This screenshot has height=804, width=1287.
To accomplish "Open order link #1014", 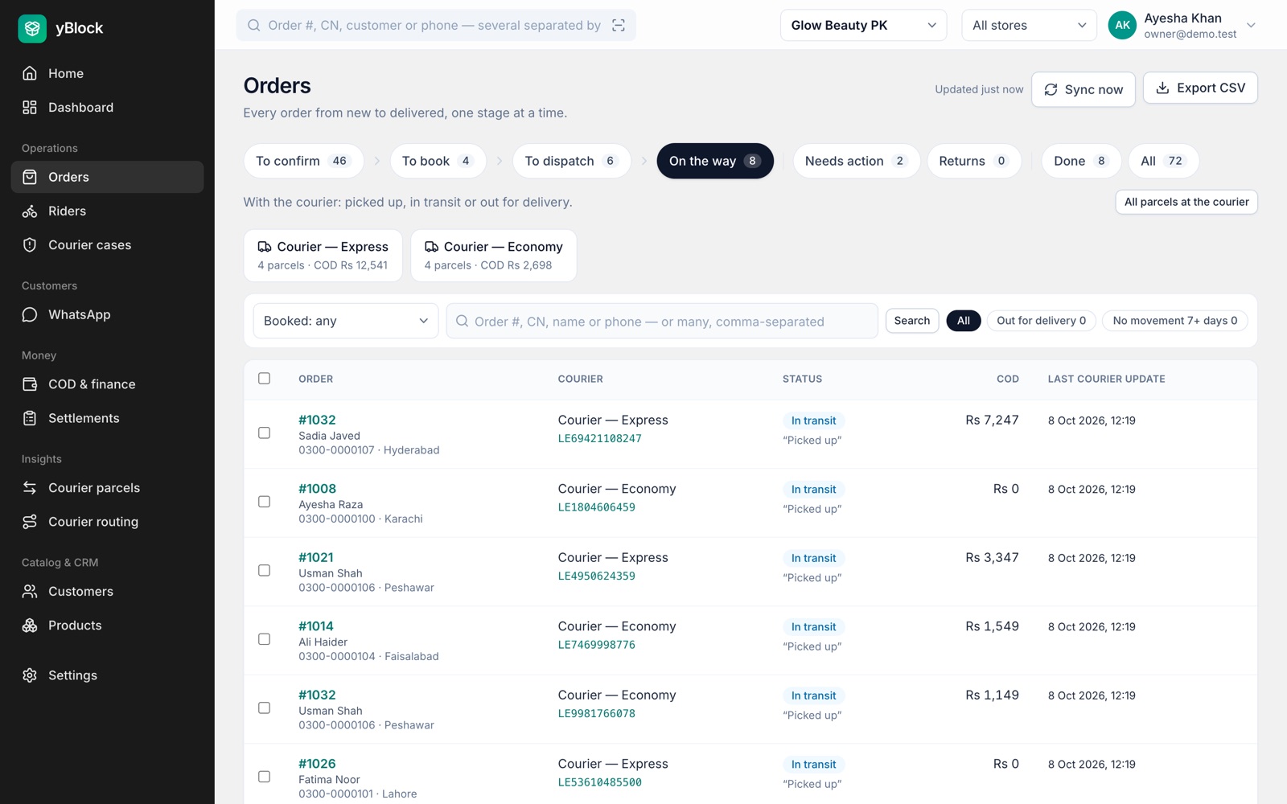I will pos(316,626).
